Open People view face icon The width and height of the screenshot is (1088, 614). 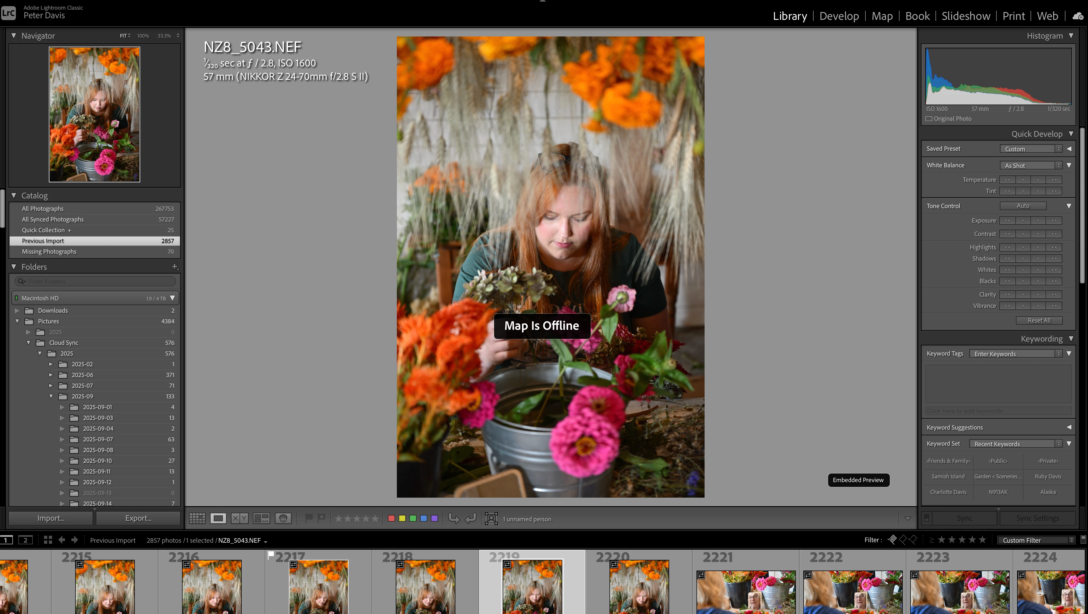283,518
